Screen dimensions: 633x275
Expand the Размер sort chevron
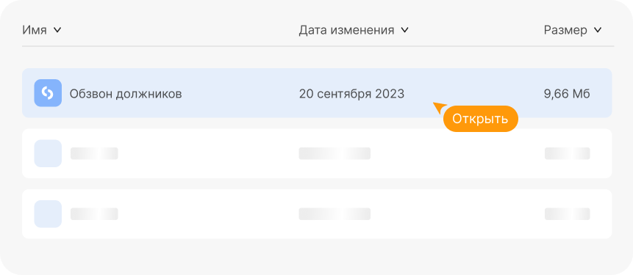coord(598,30)
